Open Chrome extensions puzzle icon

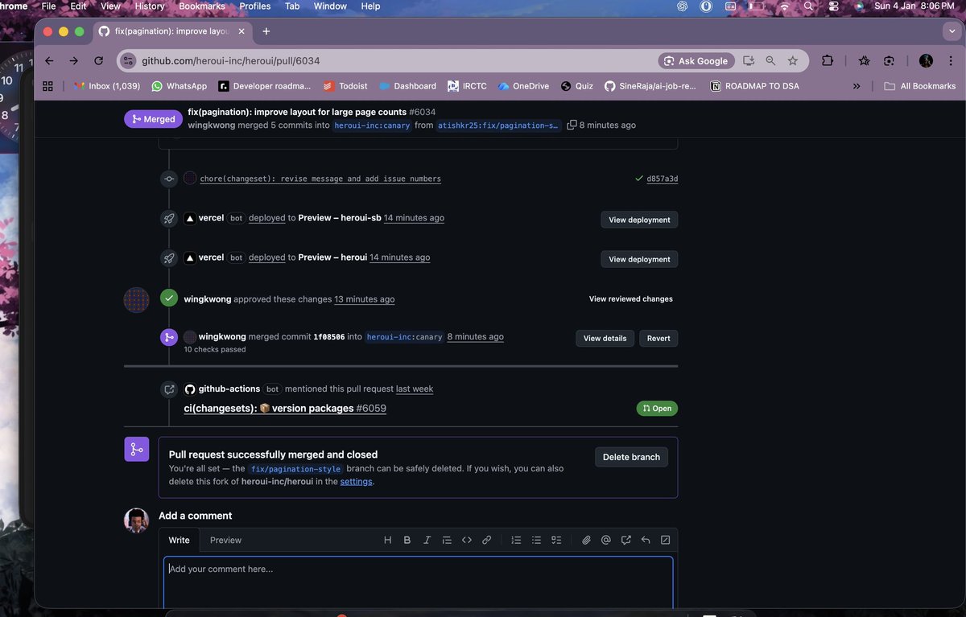click(828, 61)
